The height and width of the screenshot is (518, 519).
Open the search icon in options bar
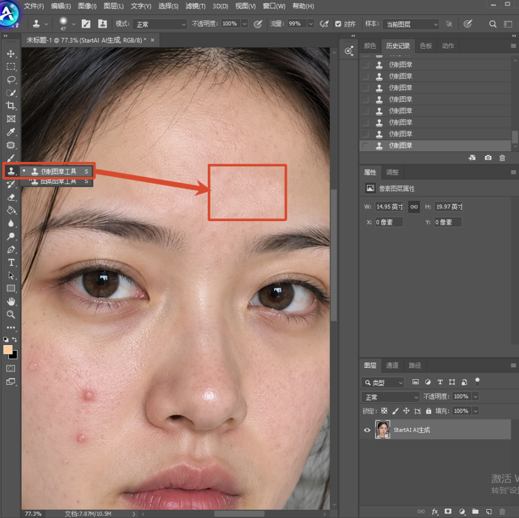[492, 24]
